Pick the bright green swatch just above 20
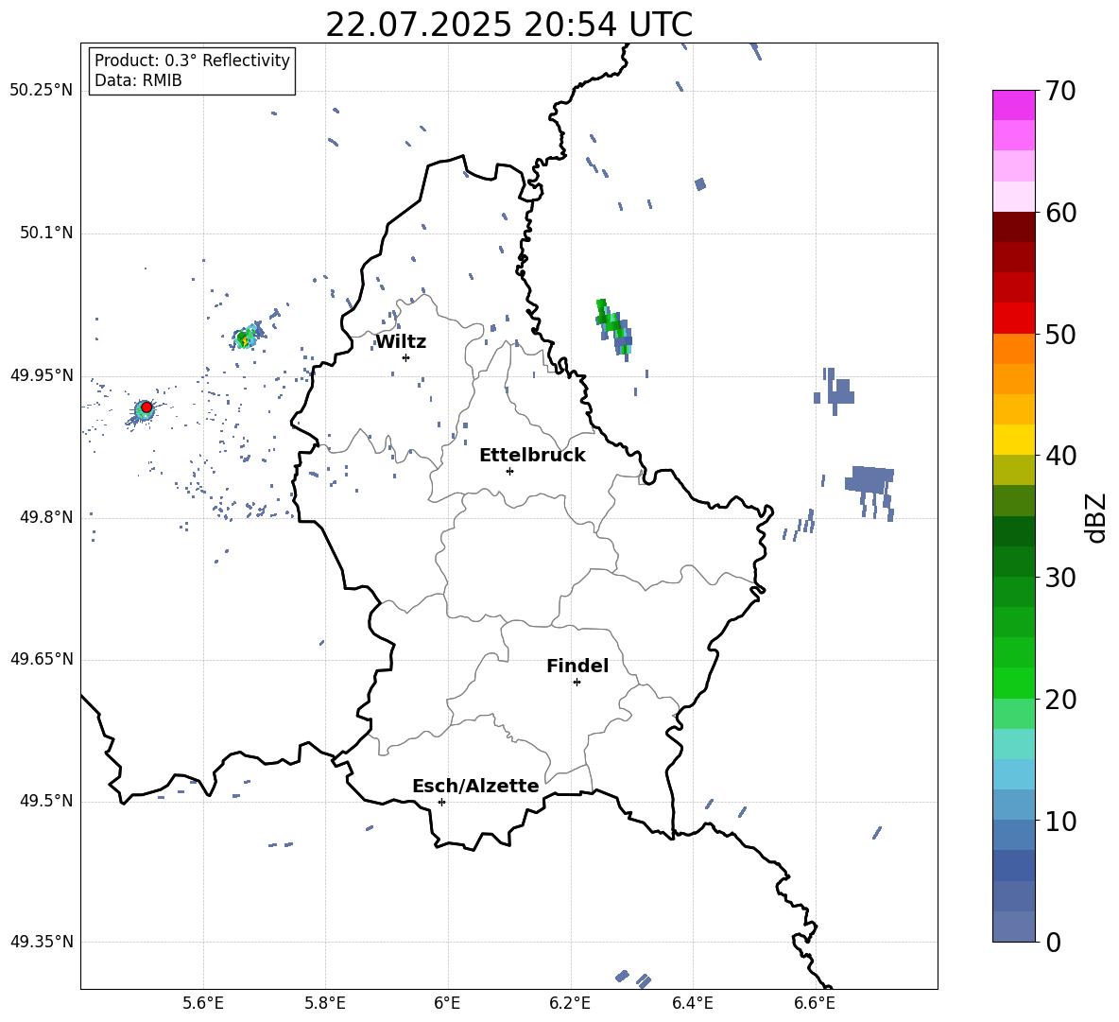The image size is (1119, 1022). [x=1014, y=683]
